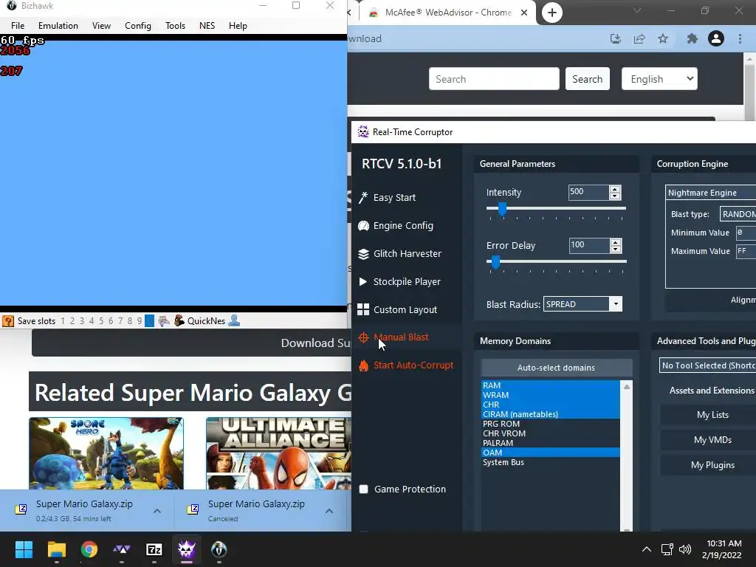Click the Glitch Harvester layers icon
756x567 pixels.
pyautogui.click(x=363, y=254)
